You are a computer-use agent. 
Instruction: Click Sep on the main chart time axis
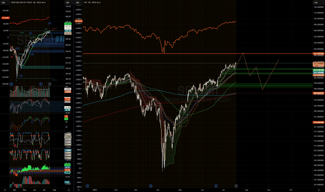[269, 190]
